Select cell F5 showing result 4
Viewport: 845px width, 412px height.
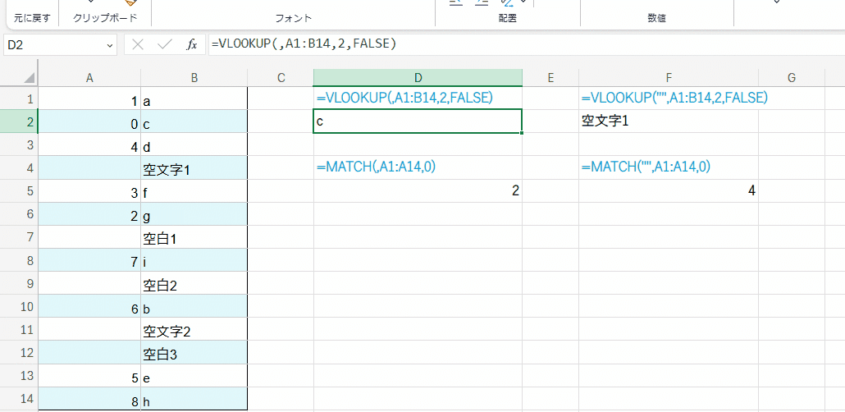[669, 191]
